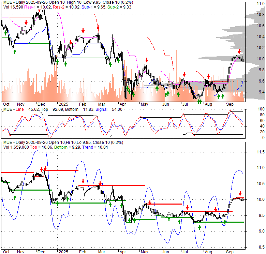Click the 11.0 price label on top chart axis
This screenshot has height=254, width=266.
point(261,4)
